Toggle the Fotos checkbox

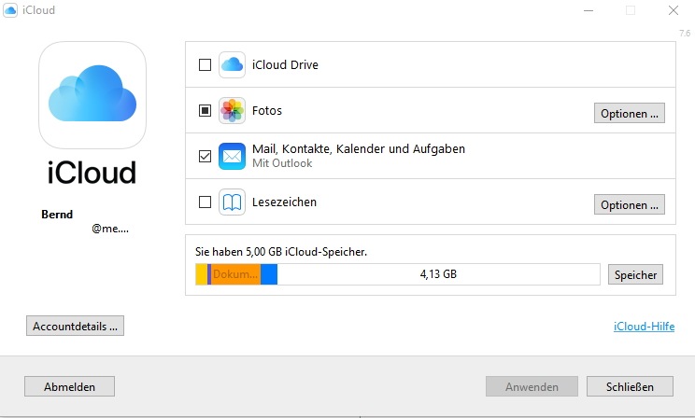(206, 111)
